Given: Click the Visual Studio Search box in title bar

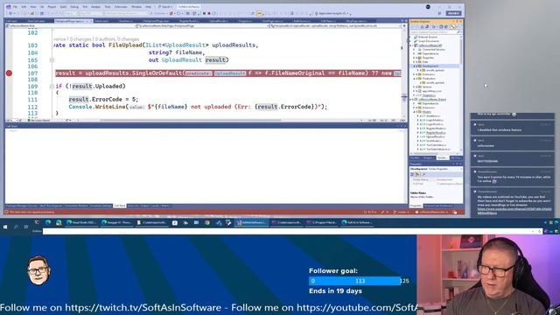Looking at the screenshot, I should tap(165, 7).
